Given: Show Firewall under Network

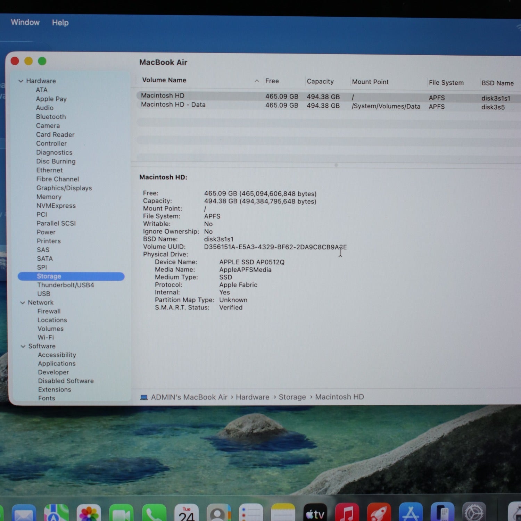Looking at the screenshot, I should pos(49,312).
